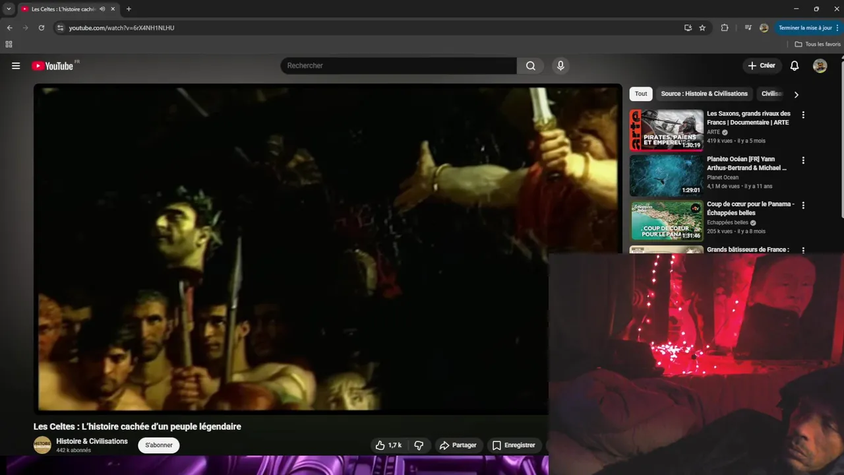Open options for Planète Océan video

pos(803,160)
